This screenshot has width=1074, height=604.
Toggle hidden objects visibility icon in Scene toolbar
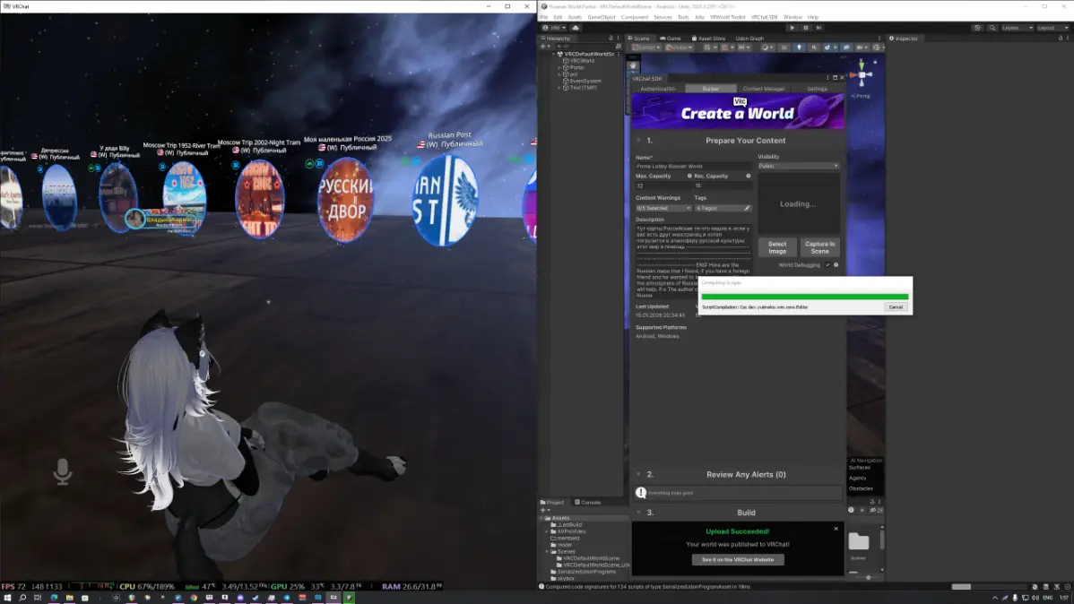846,47
